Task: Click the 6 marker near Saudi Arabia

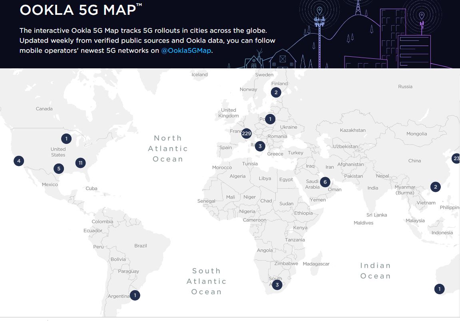Action: point(325,182)
